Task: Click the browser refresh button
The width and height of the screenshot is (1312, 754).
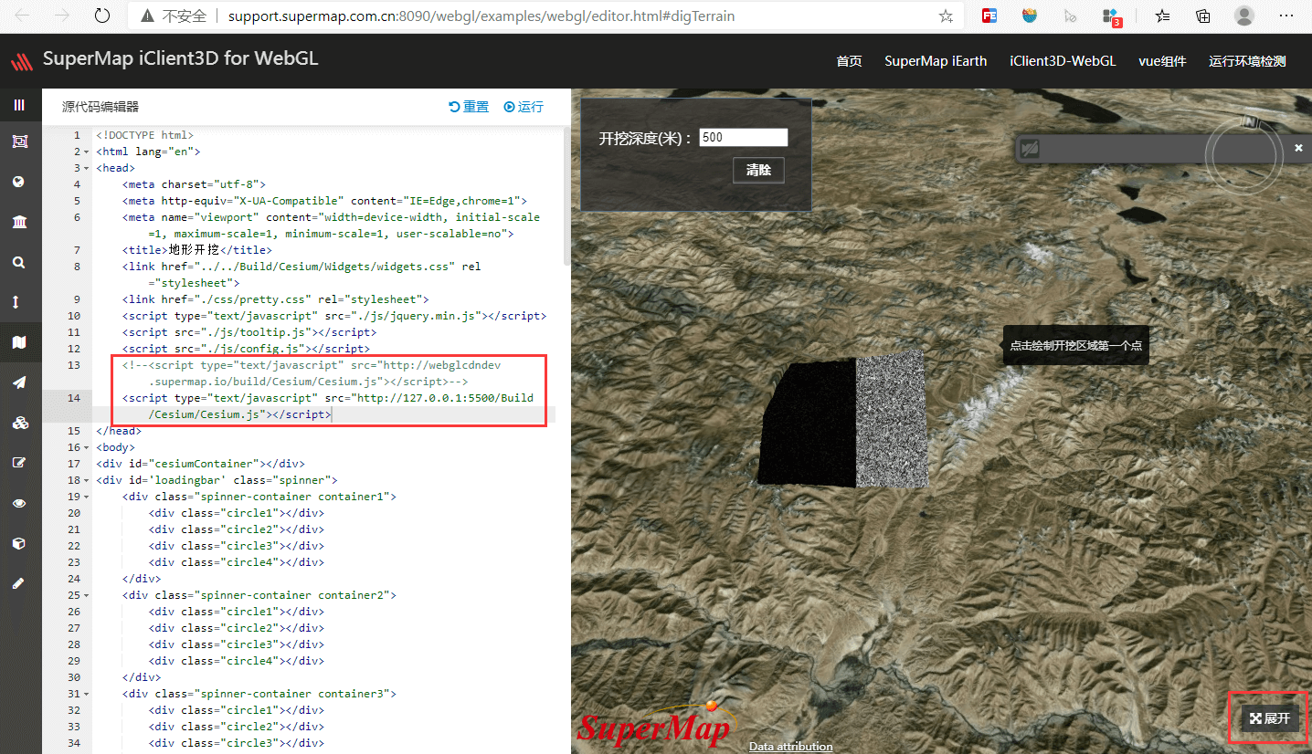Action: tap(102, 16)
